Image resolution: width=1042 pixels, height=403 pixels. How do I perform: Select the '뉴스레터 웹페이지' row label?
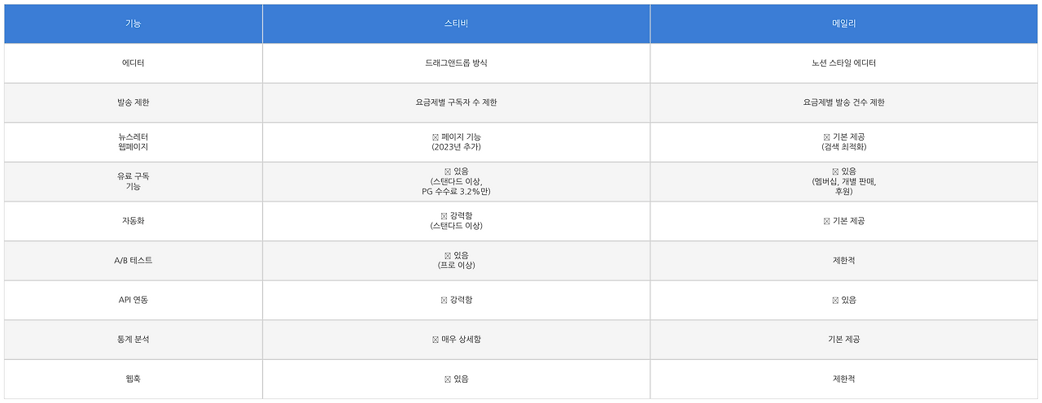pyautogui.click(x=134, y=142)
